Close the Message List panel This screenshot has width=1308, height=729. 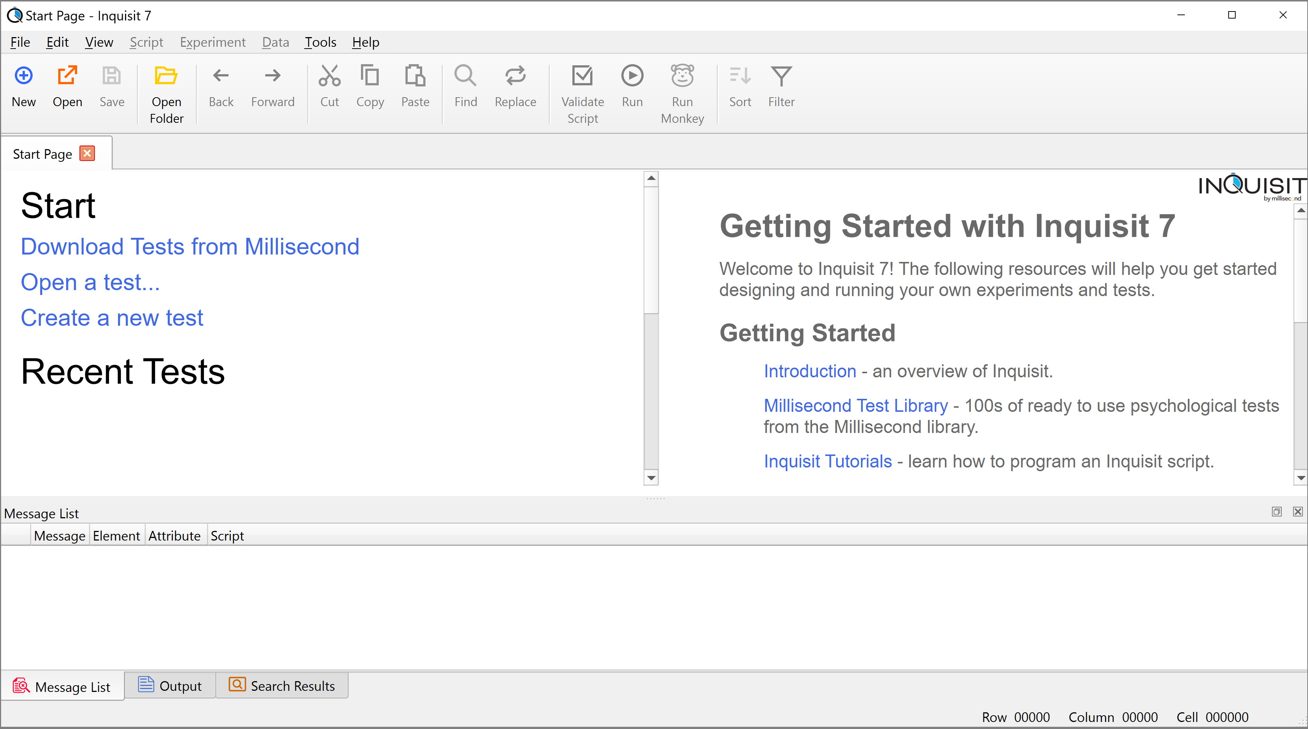[x=1298, y=512]
